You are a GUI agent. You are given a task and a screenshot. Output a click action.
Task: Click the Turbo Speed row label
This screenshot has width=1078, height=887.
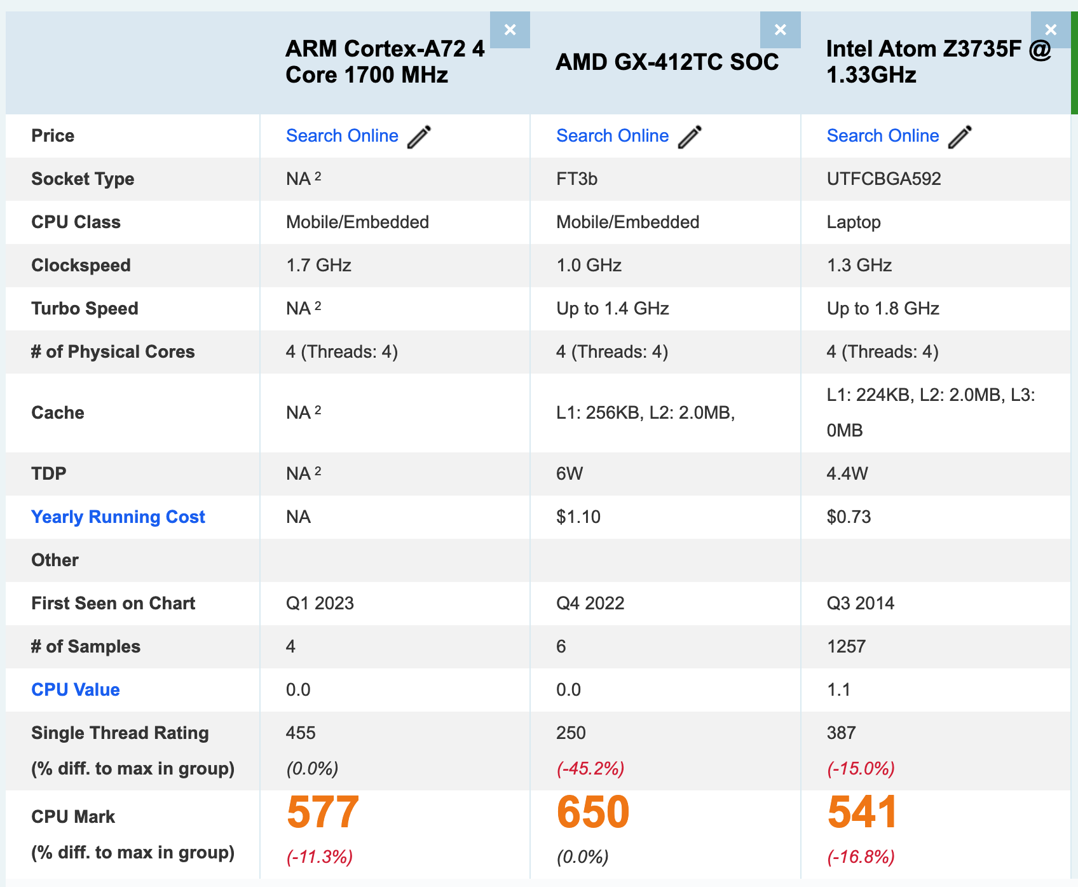pos(85,309)
